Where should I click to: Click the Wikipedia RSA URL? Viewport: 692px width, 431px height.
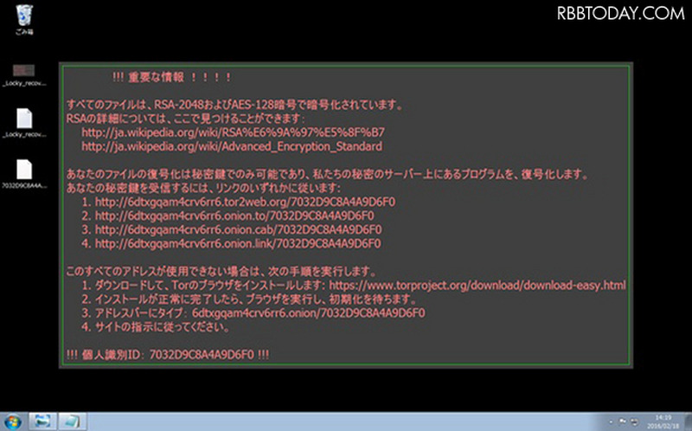[x=233, y=132]
